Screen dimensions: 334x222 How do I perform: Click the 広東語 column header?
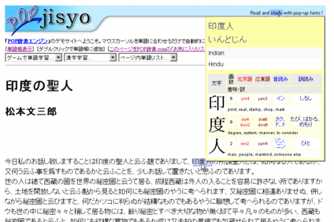[262, 79]
